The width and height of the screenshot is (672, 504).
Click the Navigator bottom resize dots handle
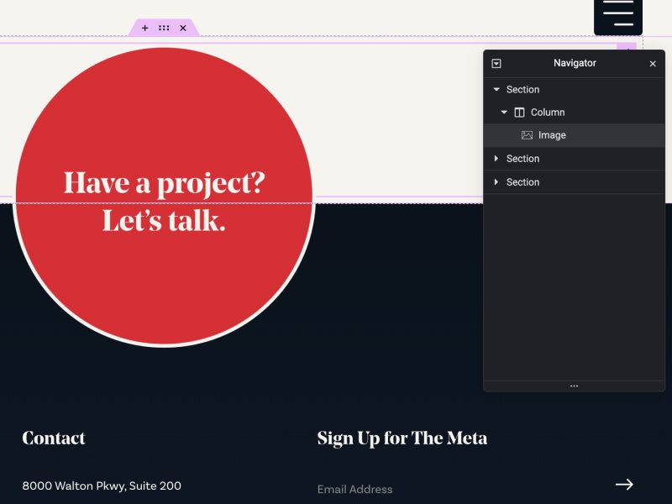tap(574, 386)
